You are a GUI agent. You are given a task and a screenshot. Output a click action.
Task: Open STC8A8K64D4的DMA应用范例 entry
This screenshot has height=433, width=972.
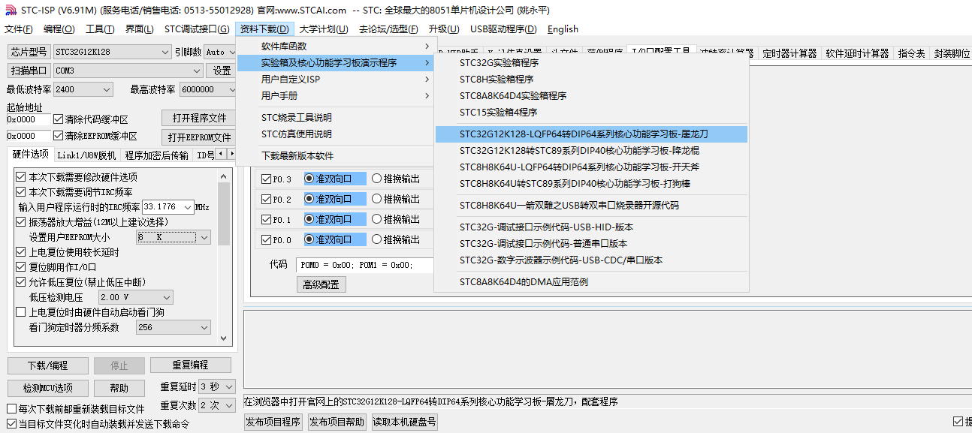[x=591, y=282]
